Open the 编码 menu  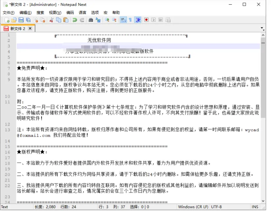click(x=70, y=13)
